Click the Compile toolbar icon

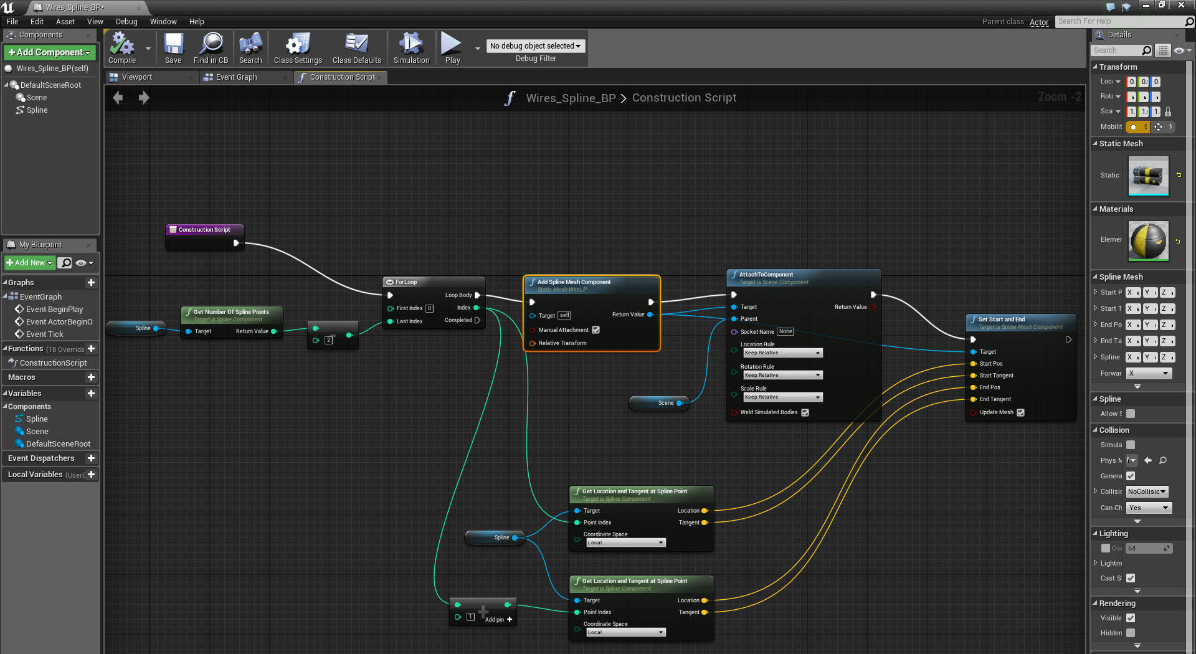point(121,49)
